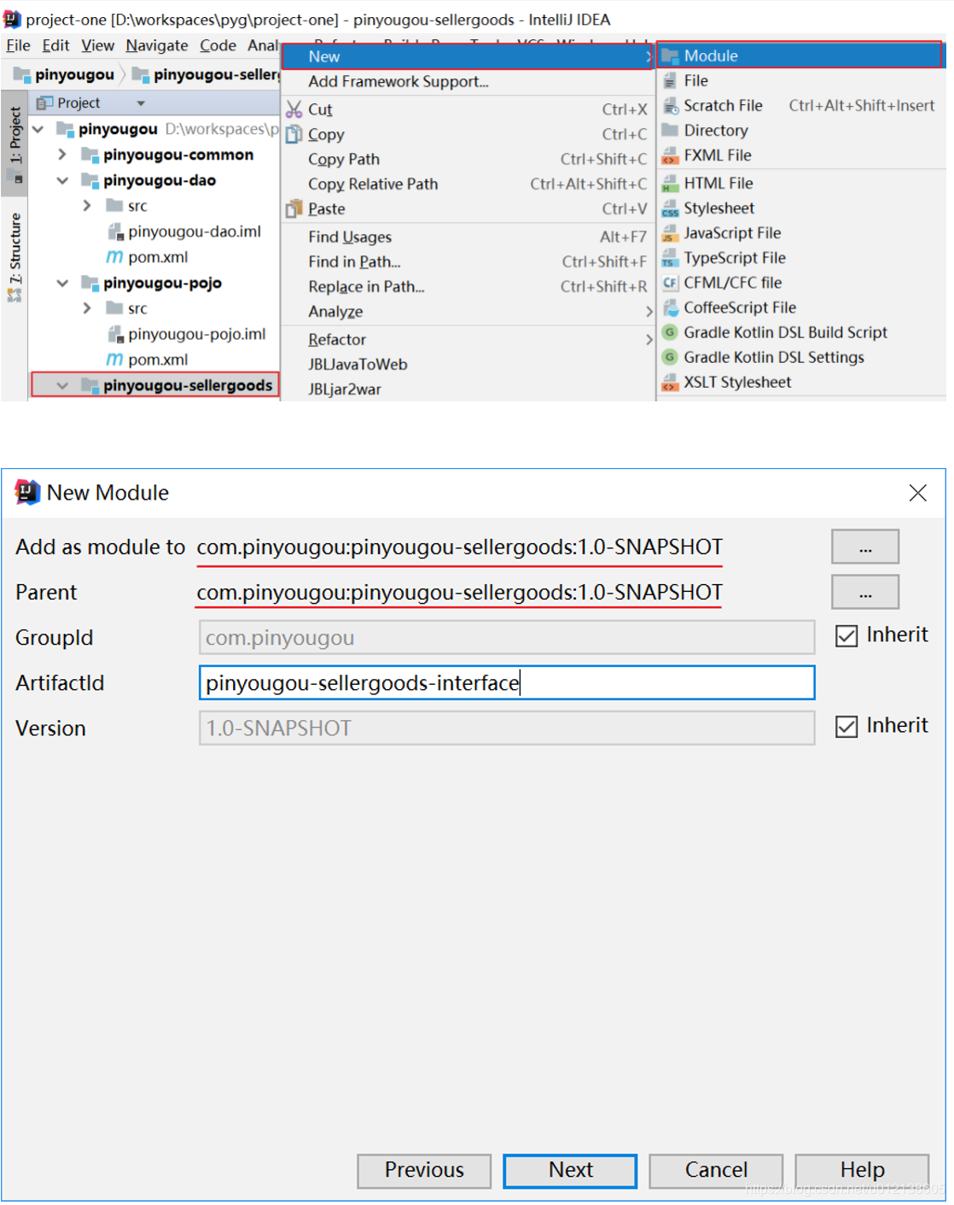The height and width of the screenshot is (1205, 954).
Task: Expand src folder under pinyougou-dao
Action: [x=87, y=206]
